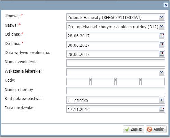Open calendar picker for Od dnia

162,35
